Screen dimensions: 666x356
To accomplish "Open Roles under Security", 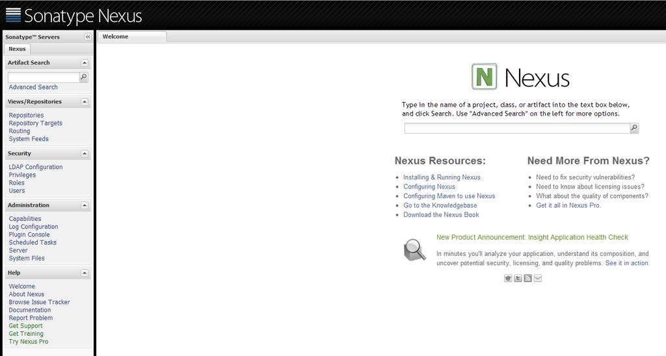I will click(16, 183).
